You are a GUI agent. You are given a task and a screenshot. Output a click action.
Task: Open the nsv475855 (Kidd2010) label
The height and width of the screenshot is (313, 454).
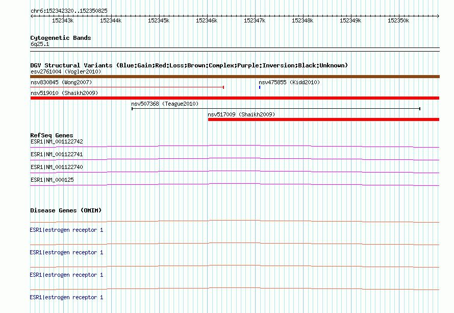[289, 82]
